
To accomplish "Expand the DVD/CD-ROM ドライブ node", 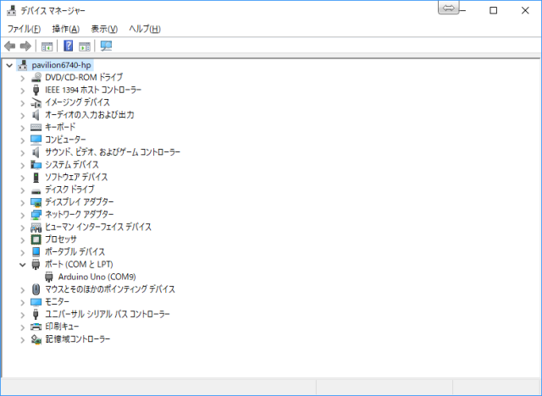I will pos(23,78).
